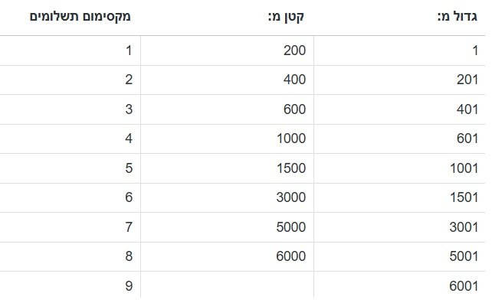Click max payments value 9 cell
The width and height of the screenshot is (492, 303).
tap(70, 286)
